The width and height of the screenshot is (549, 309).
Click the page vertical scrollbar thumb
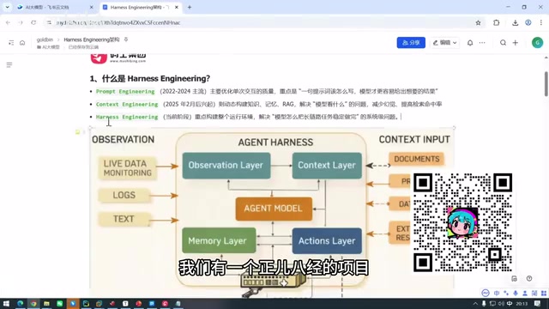(546, 84)
